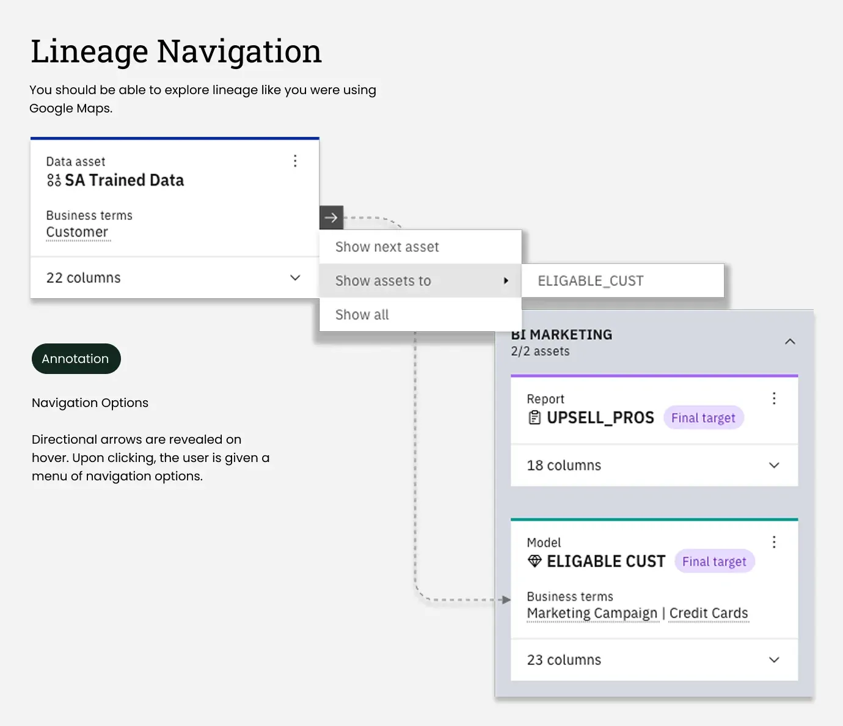Expand the 22 columns list
The width and height of the screenshot is (843, 726).
pos(175,277)
